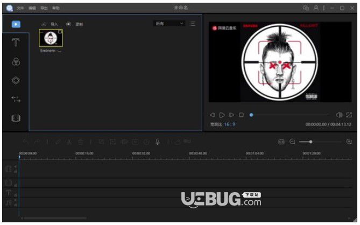Switch media view with list icon
The width and height of the screenshot is (360, 225).
(x=193, y=24)
